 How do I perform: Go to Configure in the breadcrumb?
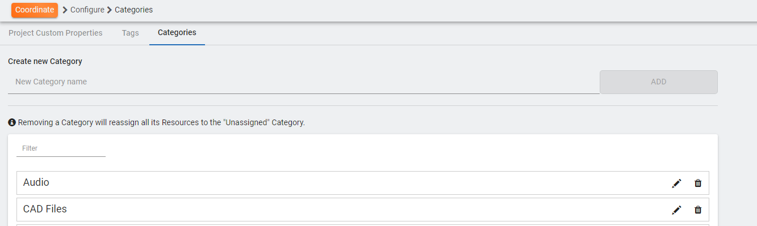click(x=87, y=10)
